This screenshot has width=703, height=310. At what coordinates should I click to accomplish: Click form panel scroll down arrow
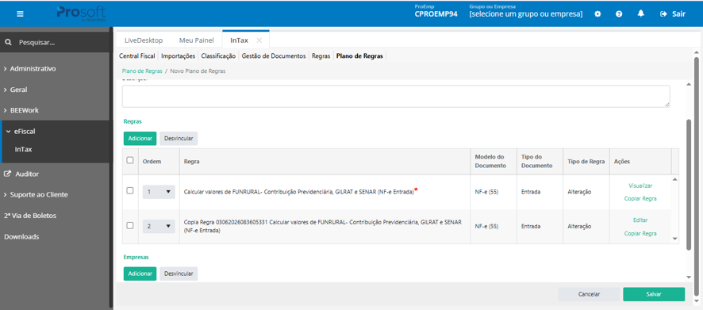click(689, 277)
